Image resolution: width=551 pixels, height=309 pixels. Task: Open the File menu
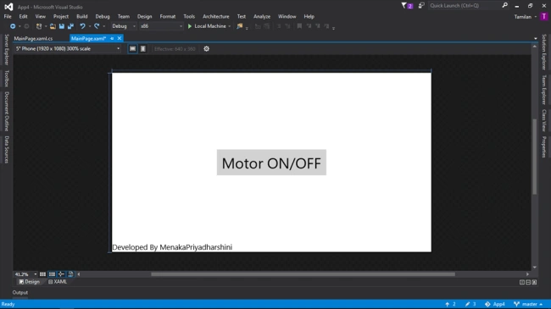coord(8,16)
